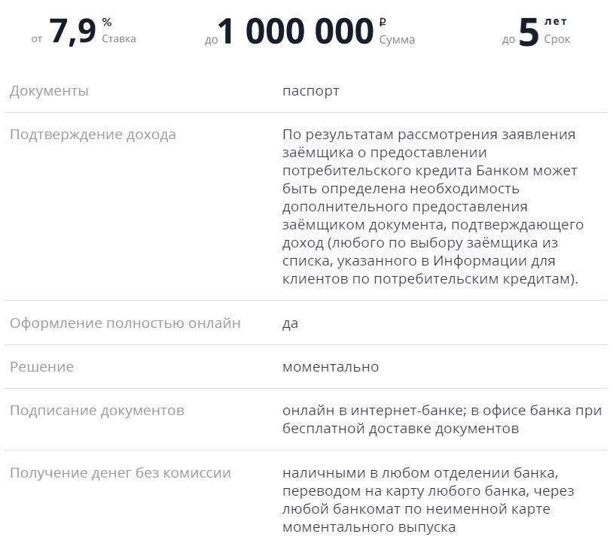Click the 7,9 interest rate figure
This screenshot has width=613, height=540.
tap(72, 32)
